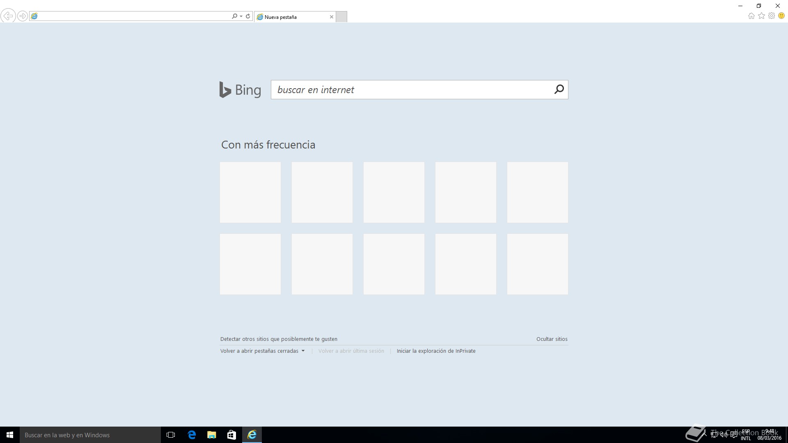Open Microsoft Edge from the taskbar
This screenshot has width=788, height=443.
(x=192, y=435)
